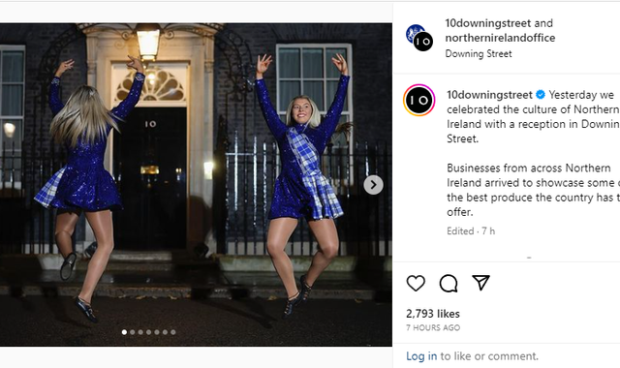View the 2,793 likes list
The image size is (620, 368).
(x=433, y=314)
